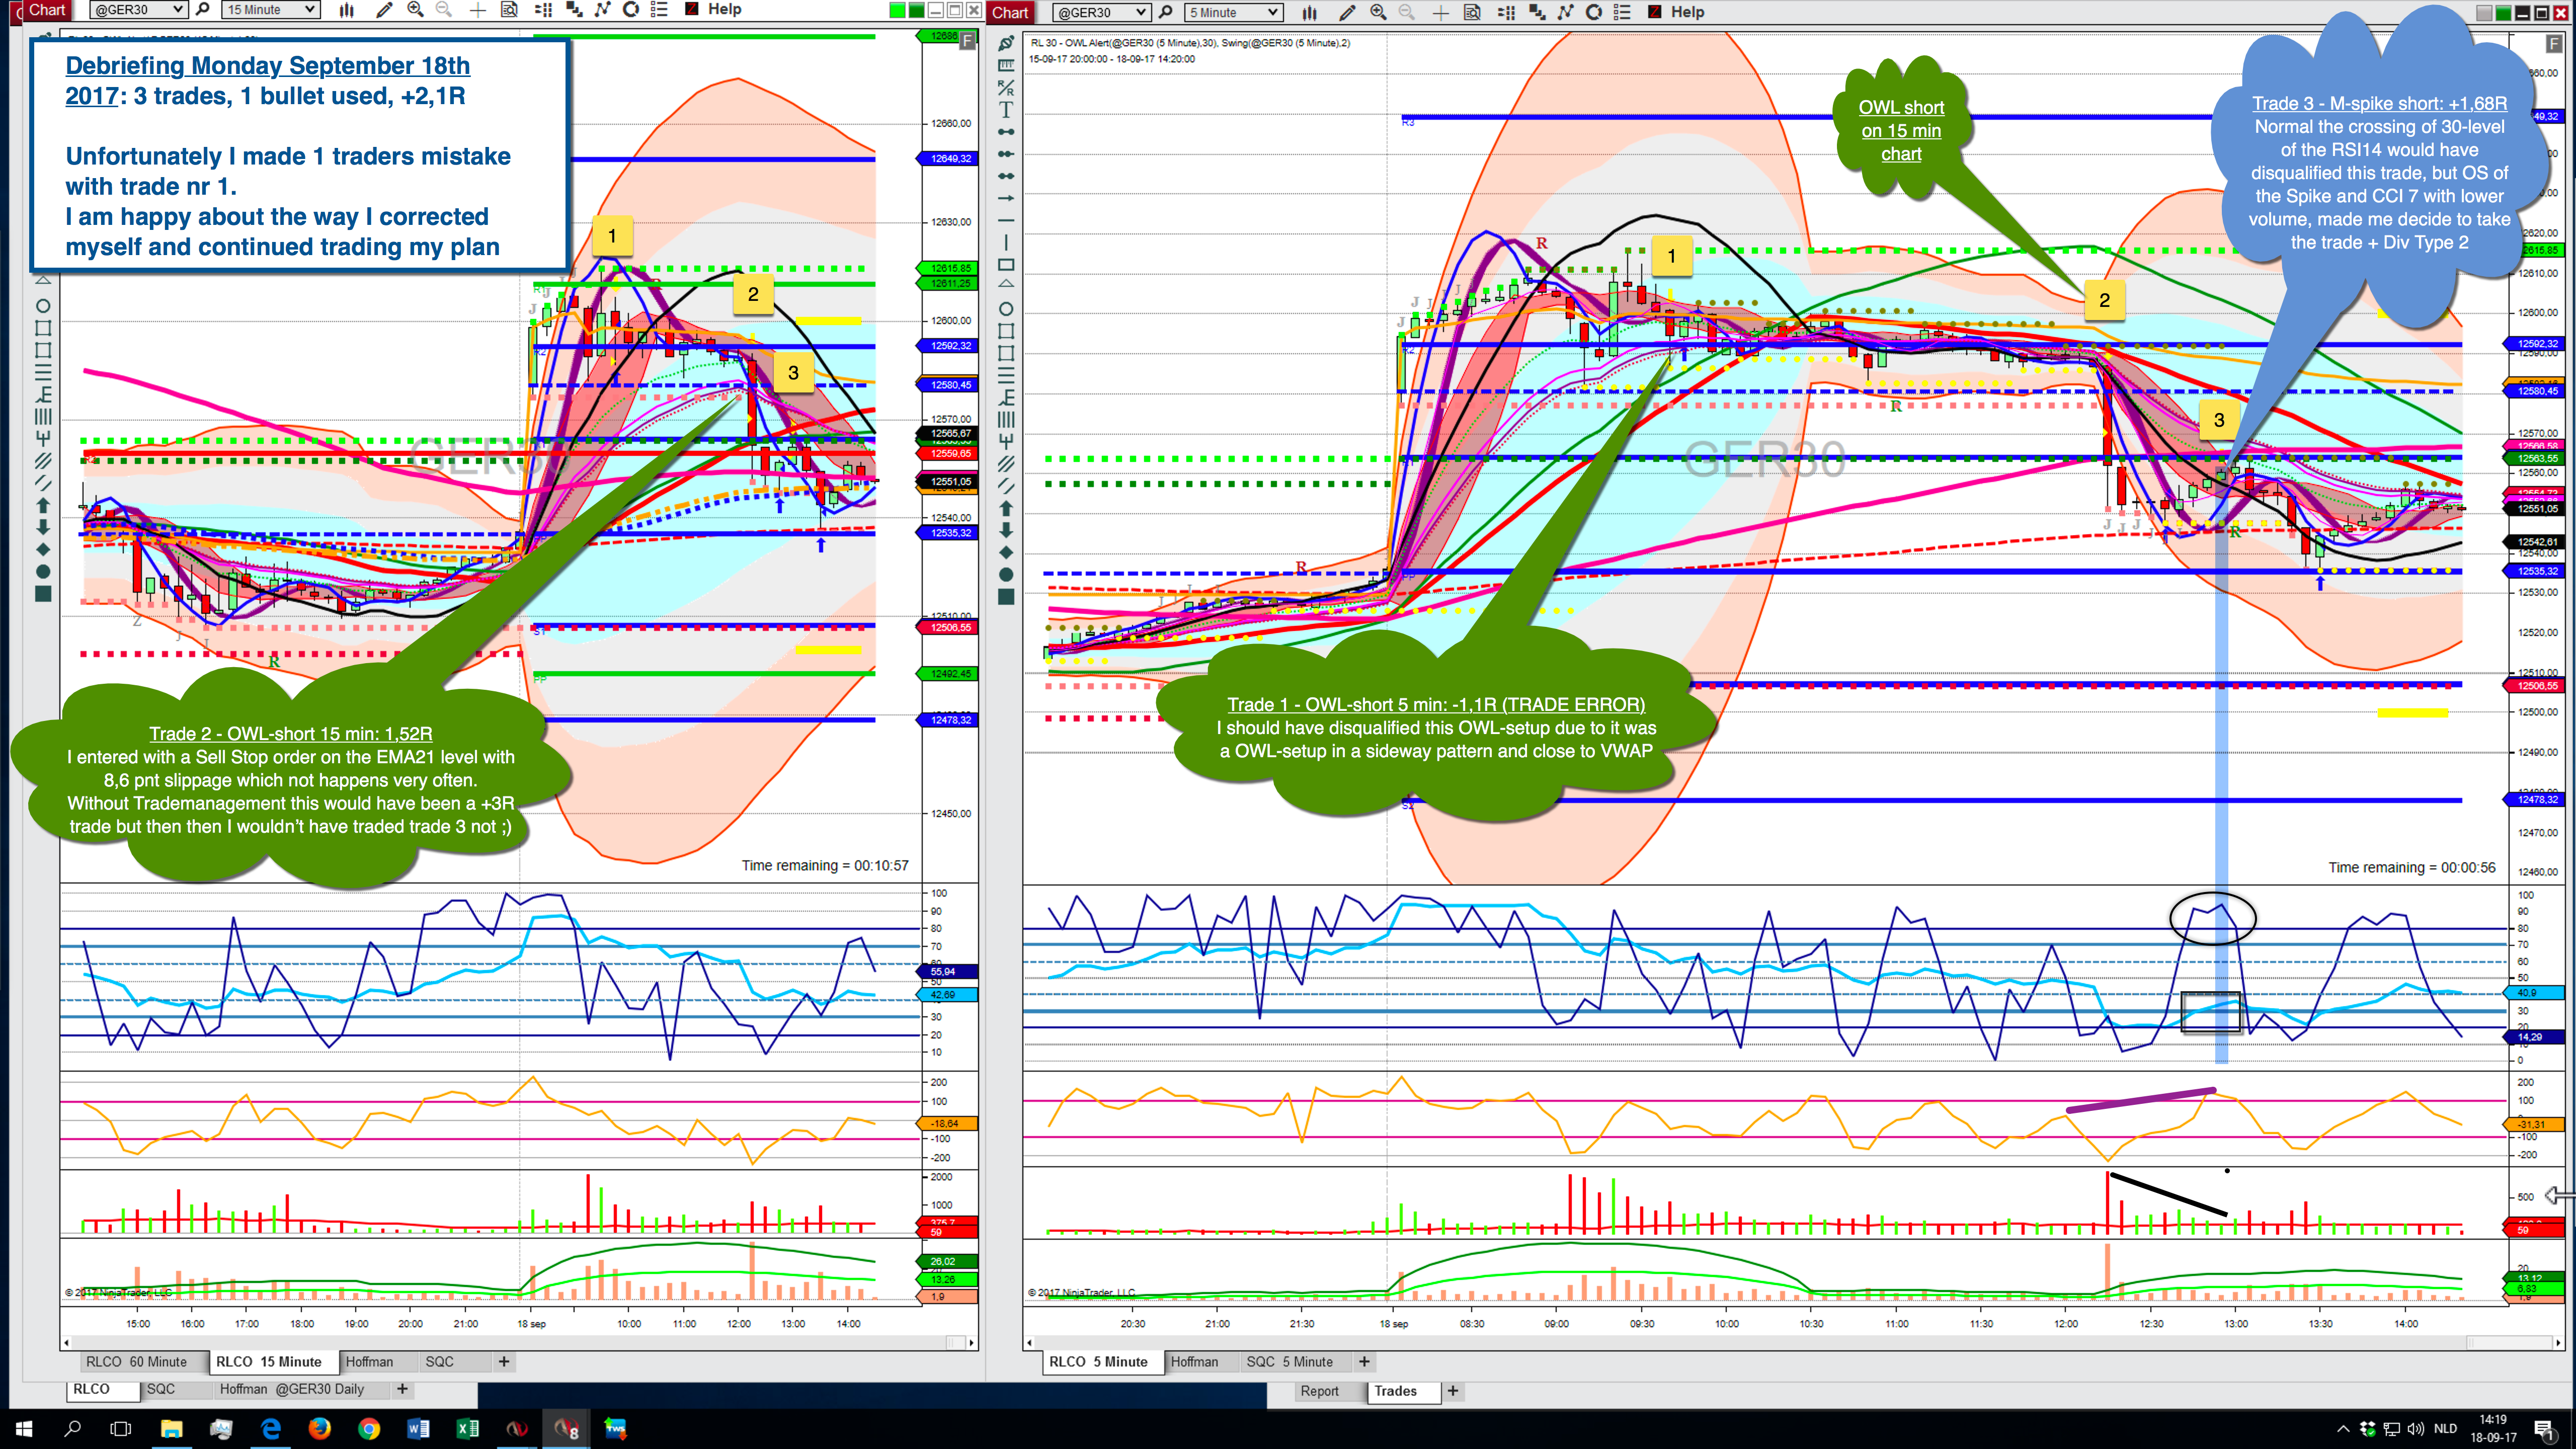Add new tab after Hoffman @GER30 Daily
This screenshot has width=2576, height=1449.
pyautogui.click(x=402, y=1389)
